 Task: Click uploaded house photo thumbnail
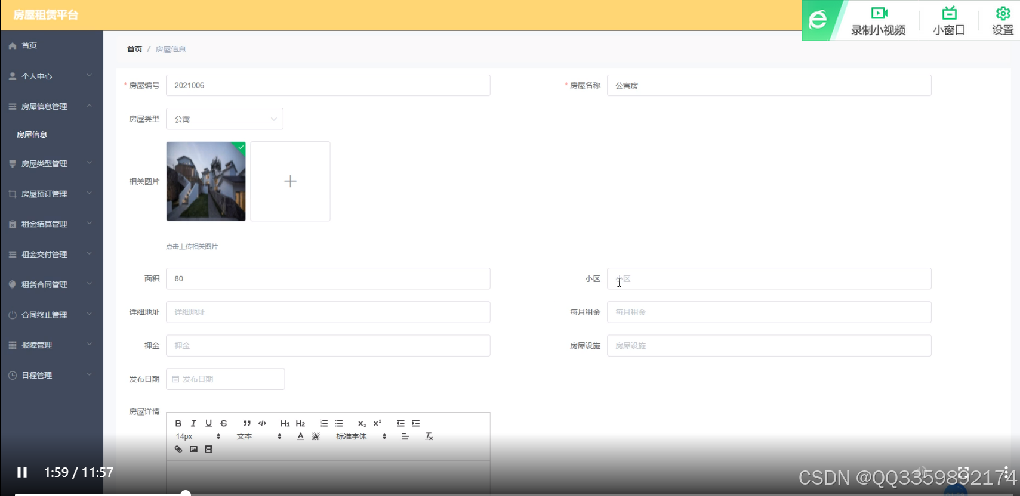point(206,181)
